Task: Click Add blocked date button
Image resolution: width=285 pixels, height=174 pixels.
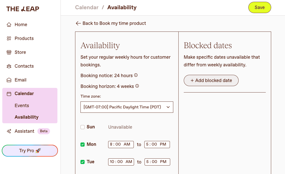Action: click(x=211, y=80)
